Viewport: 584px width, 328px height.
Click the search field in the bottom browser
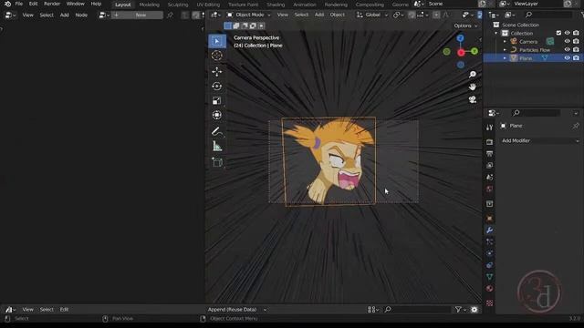pyautogui.click(x=418, y=310)
